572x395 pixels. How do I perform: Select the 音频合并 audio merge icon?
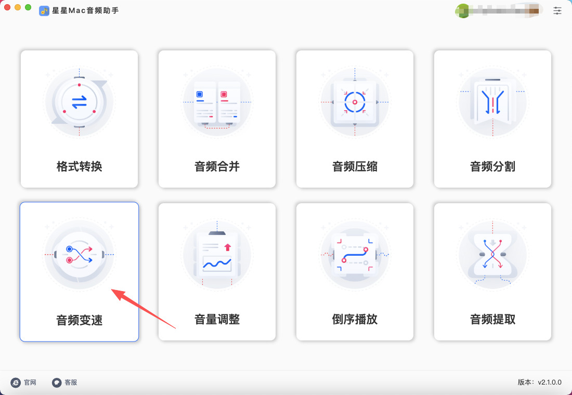coord(217,102)
